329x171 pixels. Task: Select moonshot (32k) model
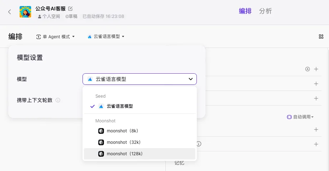point(140,142)
